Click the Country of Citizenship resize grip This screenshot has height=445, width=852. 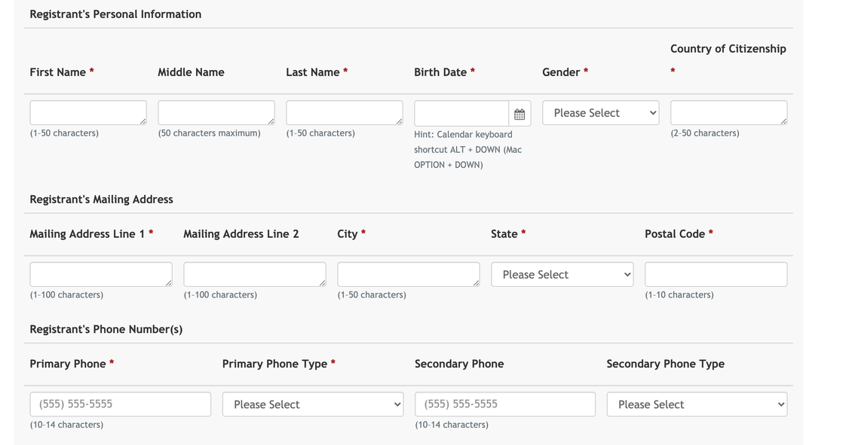point(783,121)
